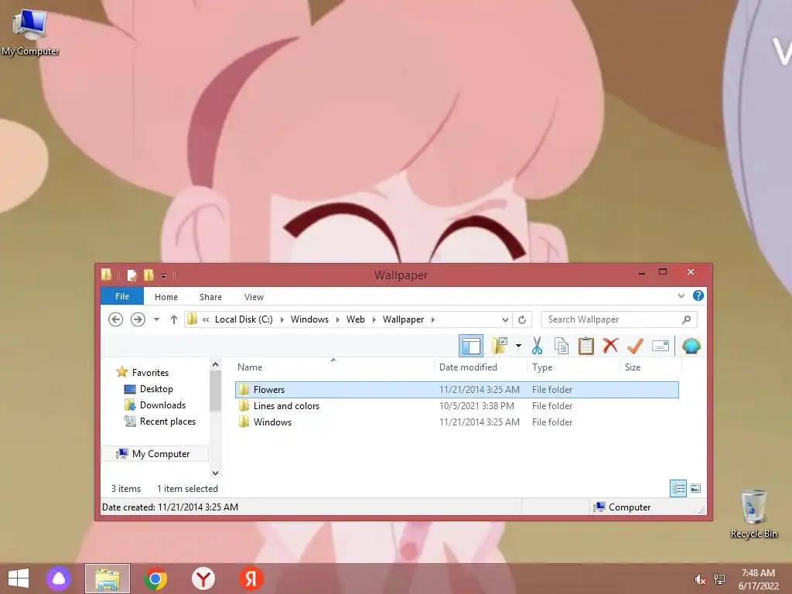This screenshot has height=594, width=792.
Task: Click the search magnifier icon
Action: tap(687, 319)
